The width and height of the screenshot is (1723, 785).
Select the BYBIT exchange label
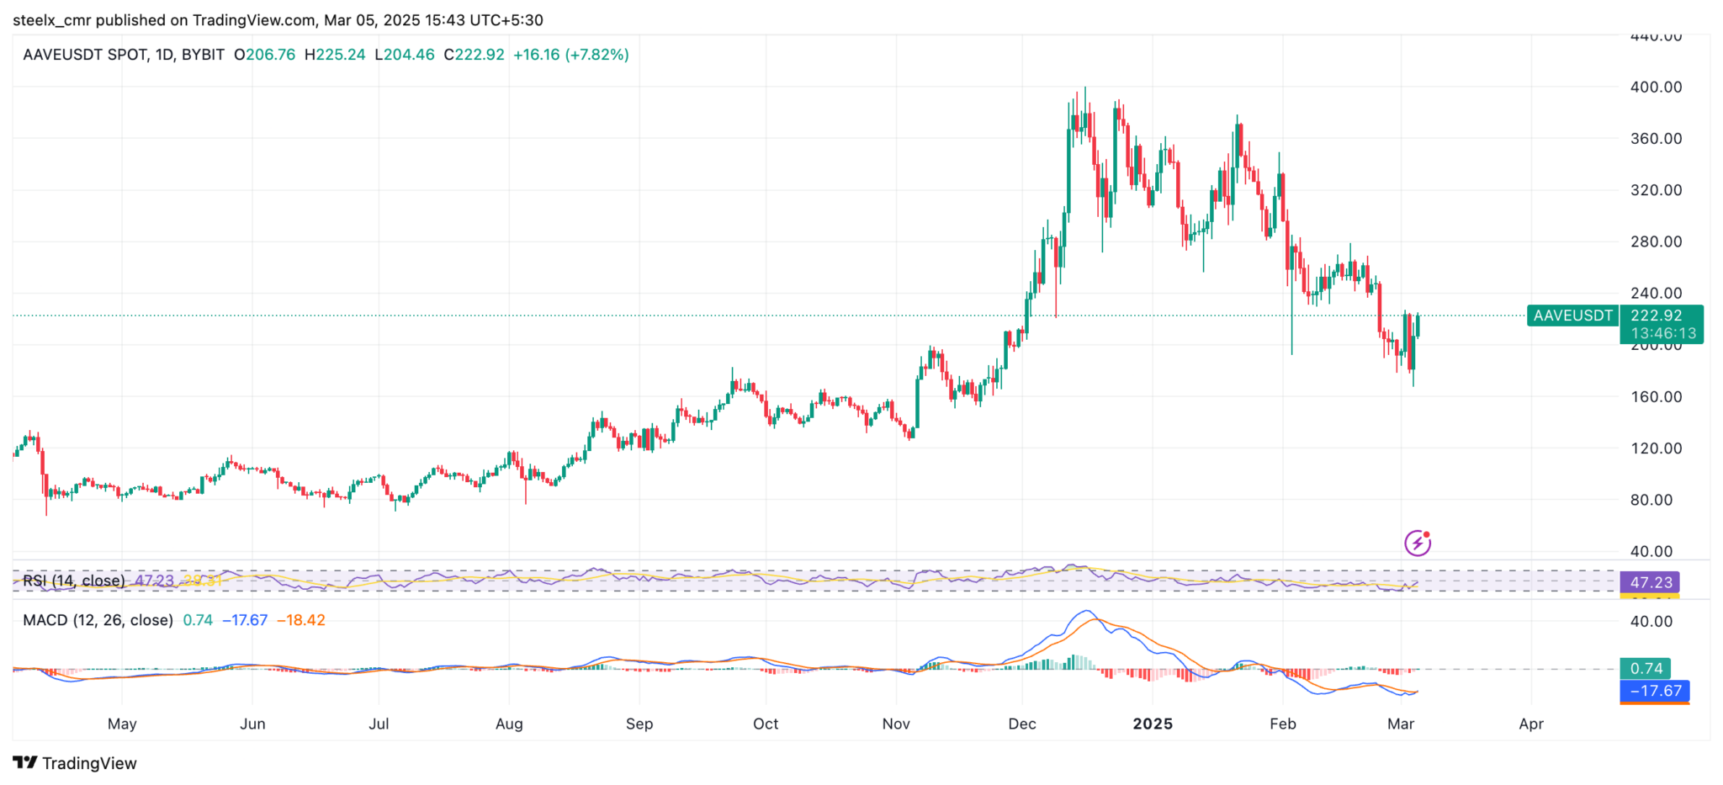pyautogui.click(x=202, y=54)
